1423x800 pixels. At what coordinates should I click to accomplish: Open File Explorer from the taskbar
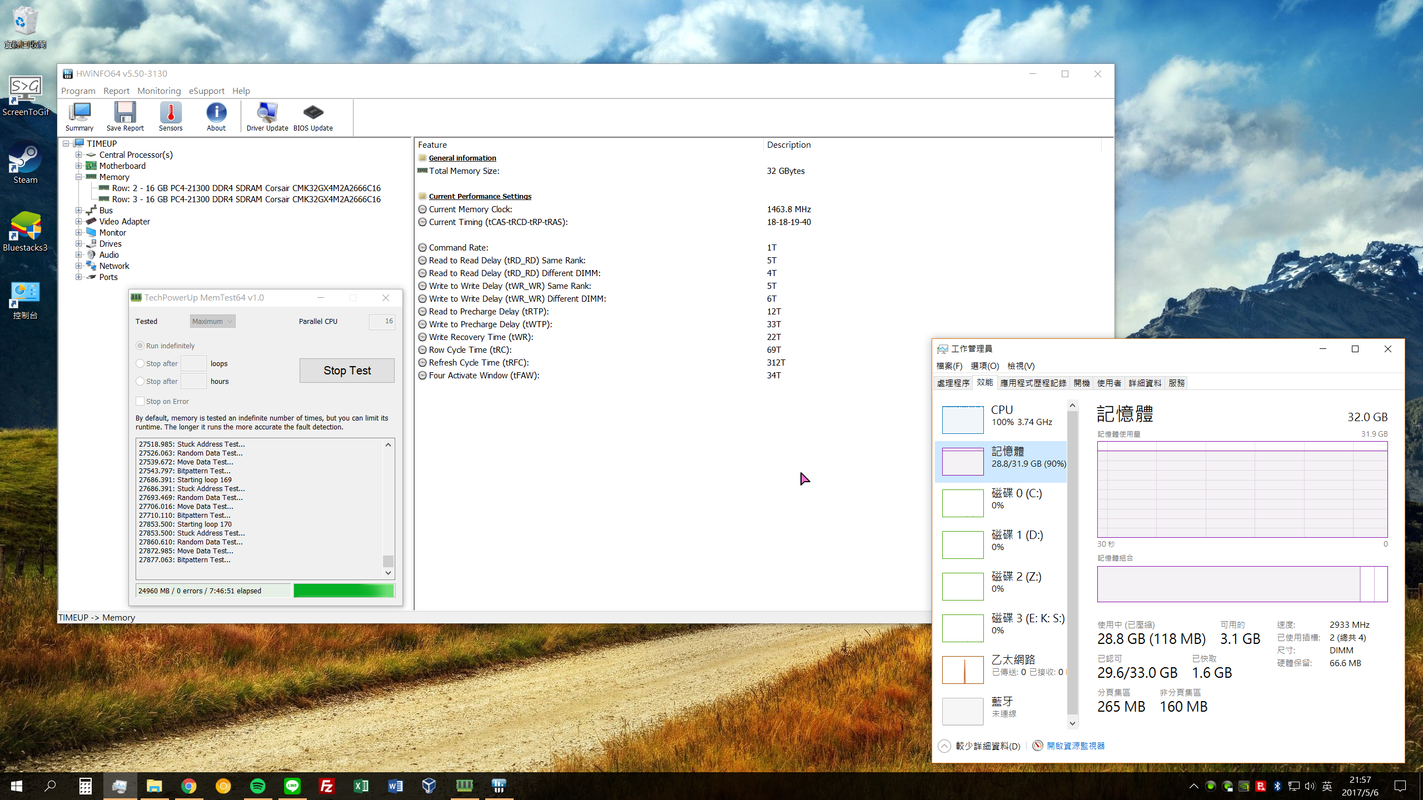(154, 786)
